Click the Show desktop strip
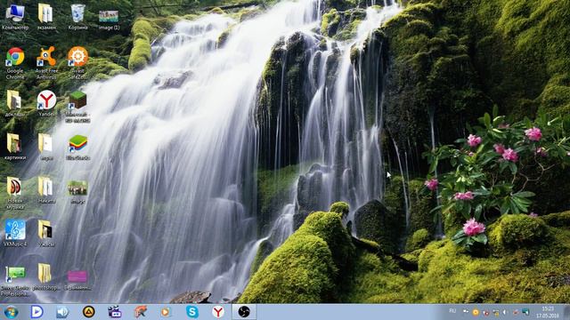 point(566,312)
